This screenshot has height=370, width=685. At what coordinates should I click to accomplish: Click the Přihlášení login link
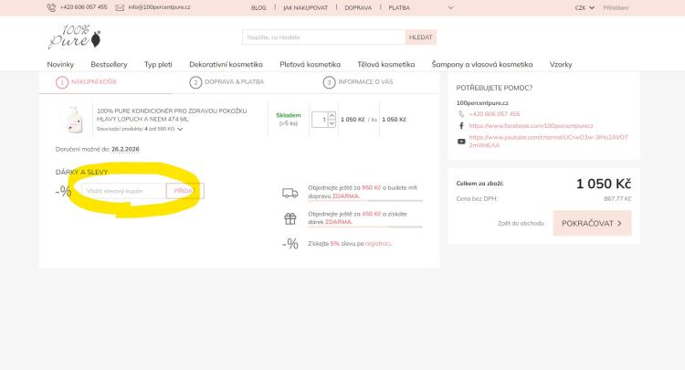(616, 8)
